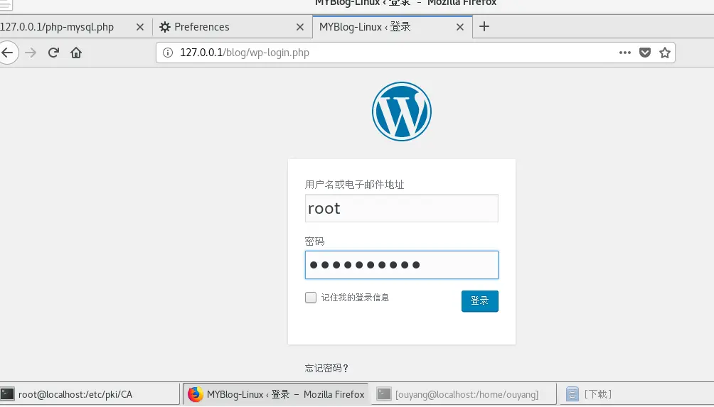Switch to root@localhost:/etc/pki/CA terminal in taskbar
Image resolution: width=714 pixels, height=407 pixels.
pos(89,394)
